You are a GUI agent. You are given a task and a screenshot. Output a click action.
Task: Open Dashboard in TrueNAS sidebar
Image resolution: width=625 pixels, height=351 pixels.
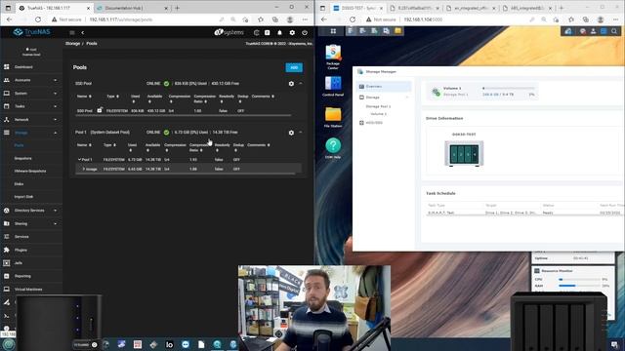point(23,67)
